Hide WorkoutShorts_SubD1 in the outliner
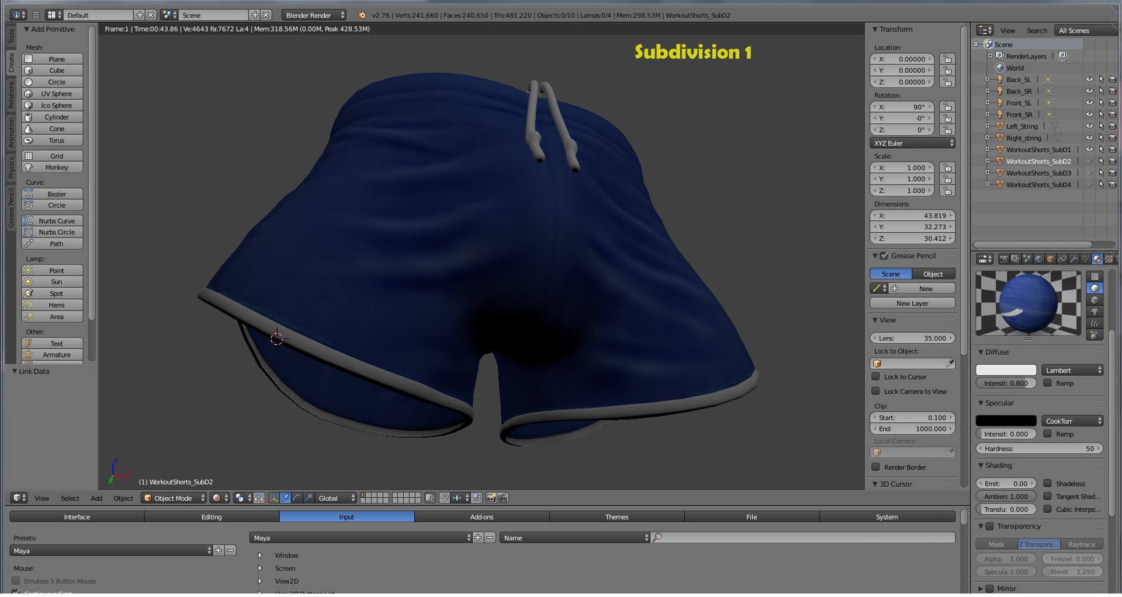Screen dimensions: 1122x597 point(1089,150)
